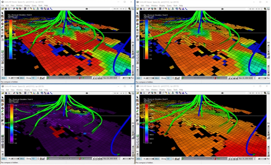
Task: Click time-step timeline slider in Space (1) window
Action: [69, 78]
